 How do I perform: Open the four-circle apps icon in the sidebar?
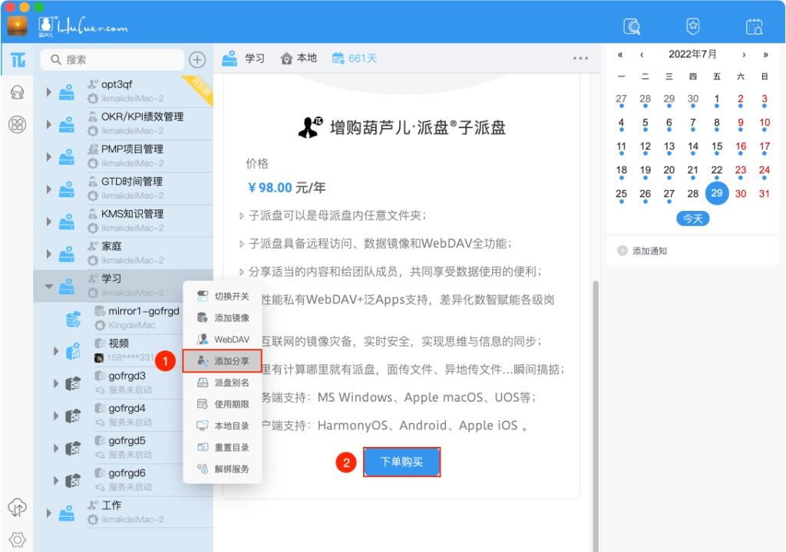coord(18,124)
